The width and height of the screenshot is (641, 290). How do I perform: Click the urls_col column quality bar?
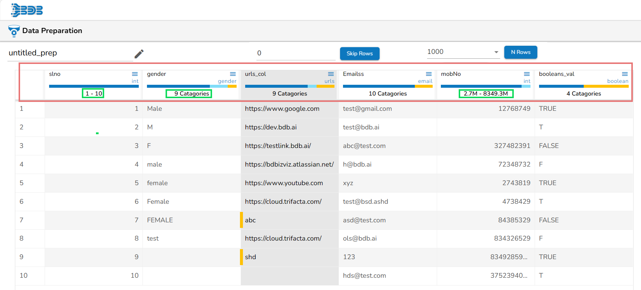click(x=289, y=86)
